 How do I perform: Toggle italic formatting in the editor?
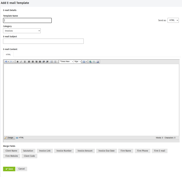[x=21, y=62]
